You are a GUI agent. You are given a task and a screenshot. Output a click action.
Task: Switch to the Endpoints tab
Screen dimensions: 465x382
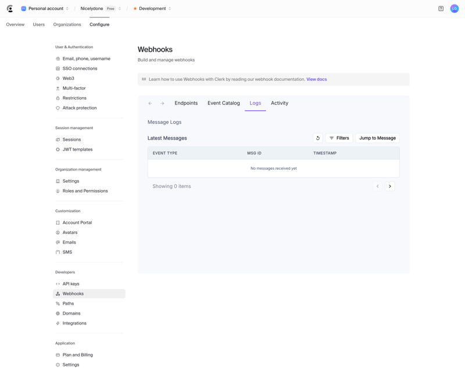coord(186,103)
